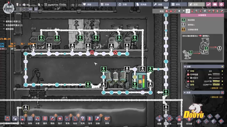Pause the game simulation
227x127 pixels.
(x=18, y=9)
